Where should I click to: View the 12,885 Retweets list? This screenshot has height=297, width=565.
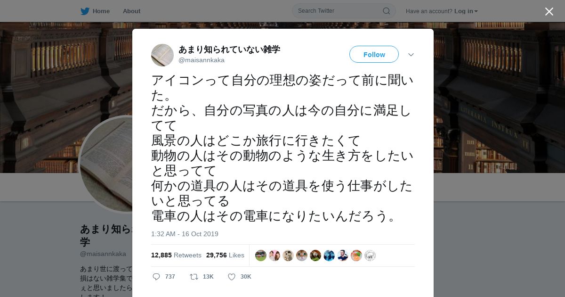[x=176, y=255]
